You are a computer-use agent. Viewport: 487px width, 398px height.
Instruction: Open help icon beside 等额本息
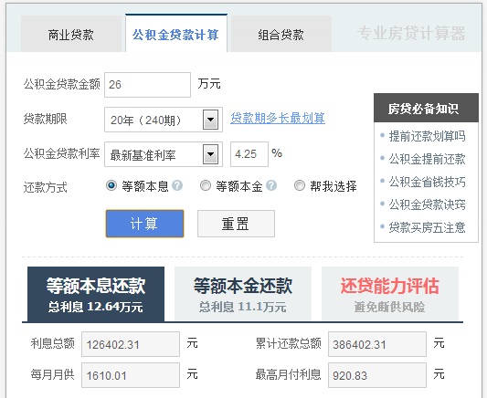177,186
